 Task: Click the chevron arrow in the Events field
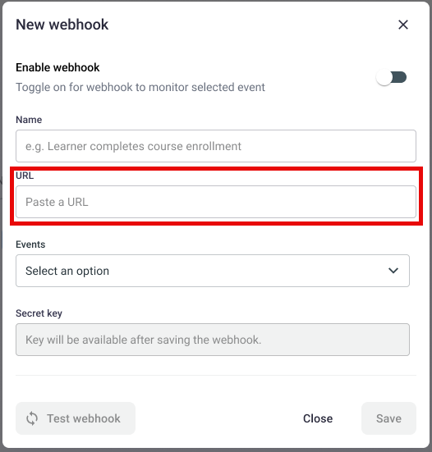(393, 271)
